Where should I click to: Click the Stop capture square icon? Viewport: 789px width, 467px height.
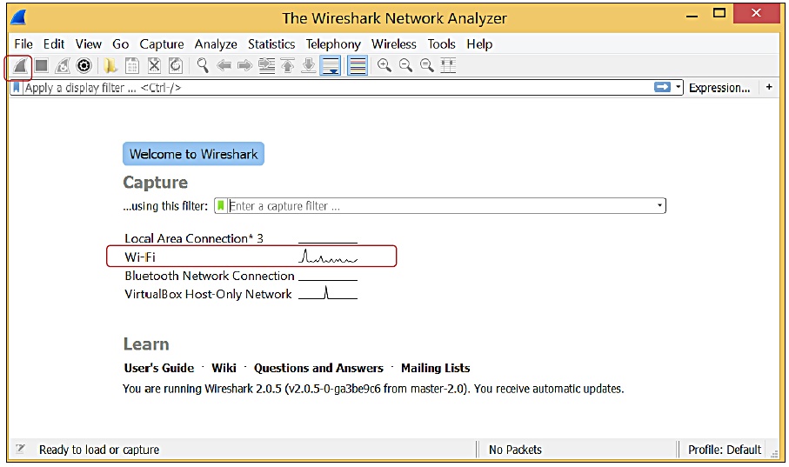point(41,66)
